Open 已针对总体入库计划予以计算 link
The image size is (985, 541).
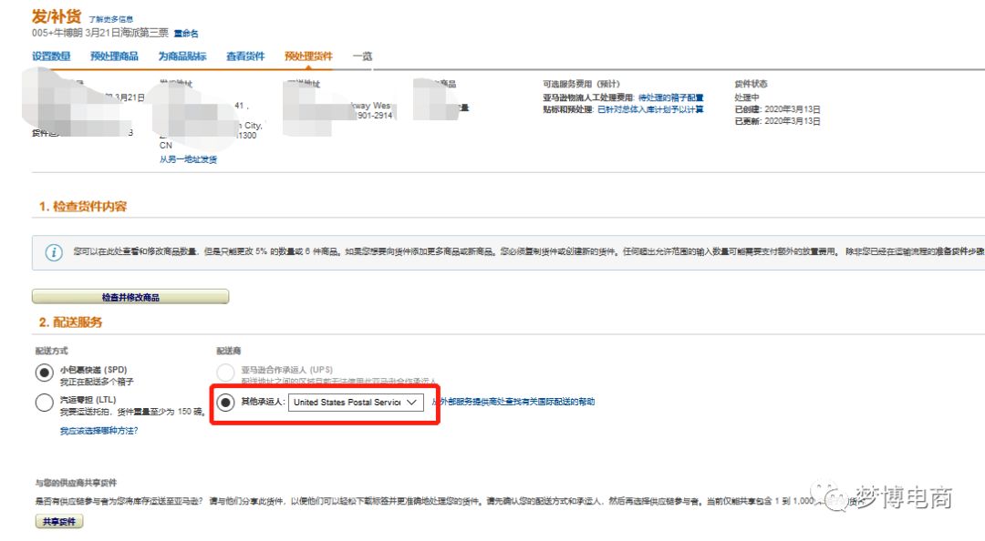click(650, 109)
